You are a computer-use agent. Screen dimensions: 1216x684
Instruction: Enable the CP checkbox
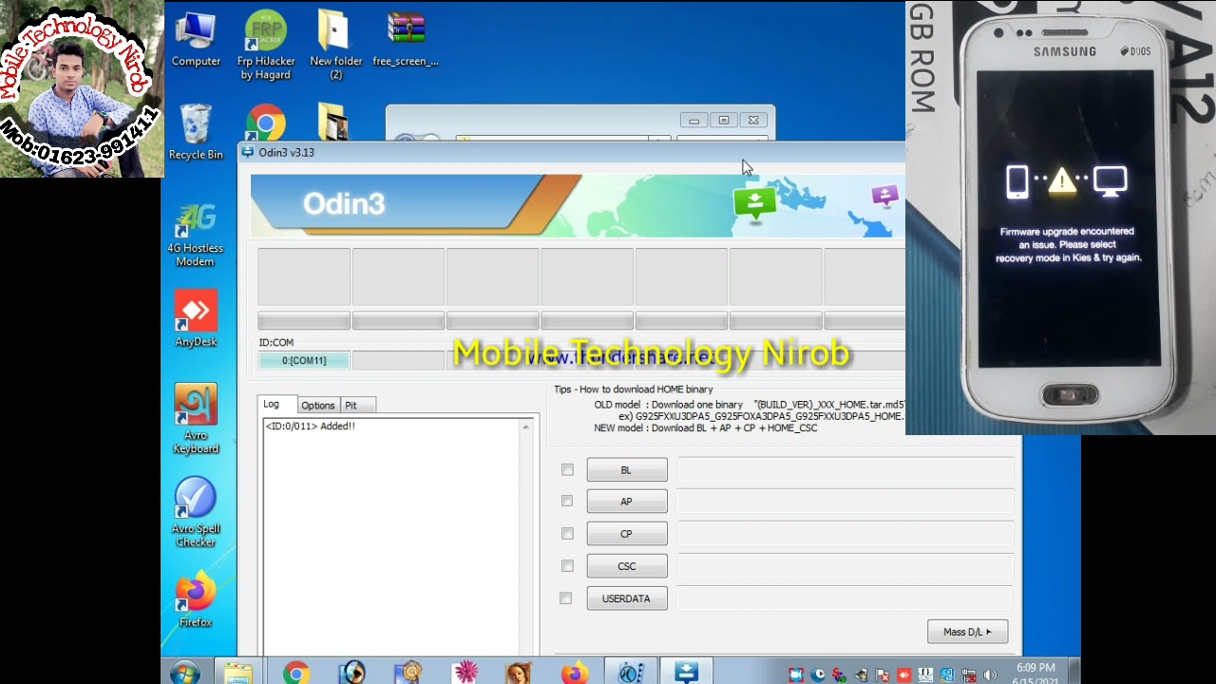[567, 533]
